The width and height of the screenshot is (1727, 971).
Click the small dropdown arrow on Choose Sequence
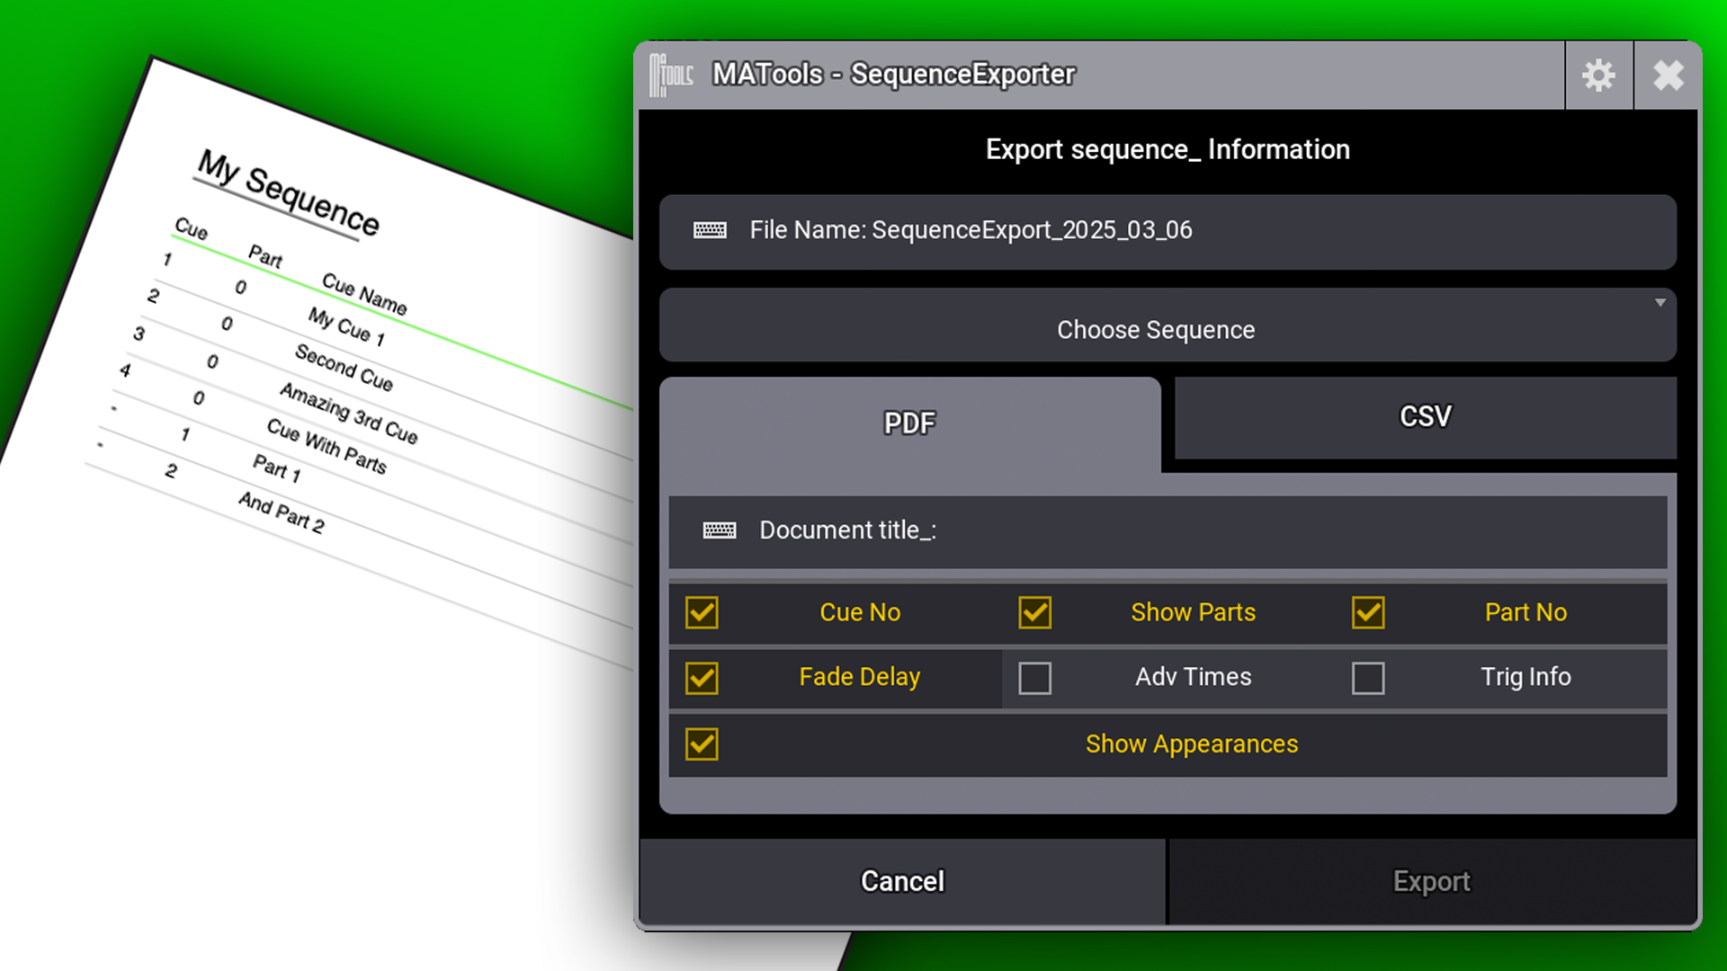coord(1660,303)
